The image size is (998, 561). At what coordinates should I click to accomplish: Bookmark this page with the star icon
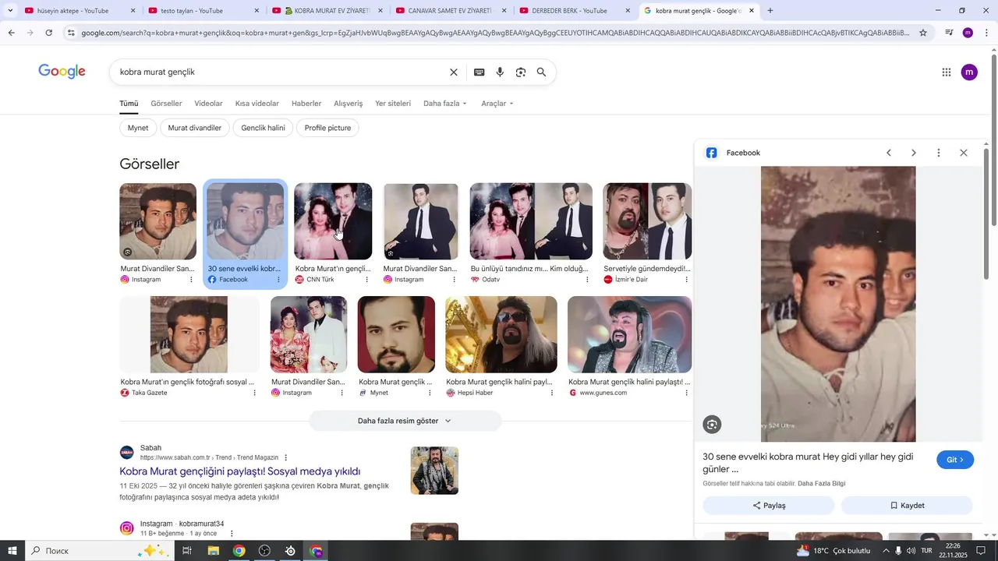(923, 33)
